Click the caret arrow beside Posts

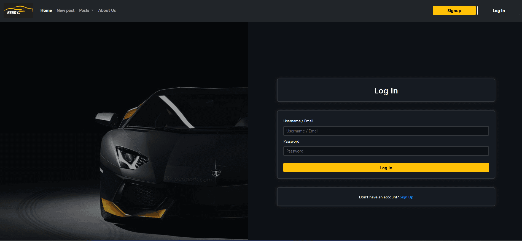pyautogui.click(x=92, y=10)
